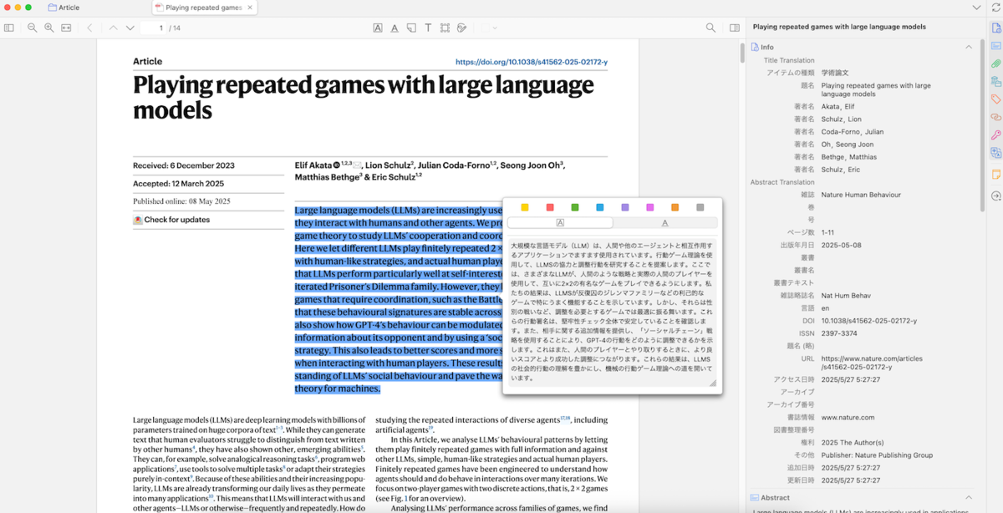This screenshot has width=1003, height=513.
Task: Switch popup to underline annotation mode
Action: 664,223
